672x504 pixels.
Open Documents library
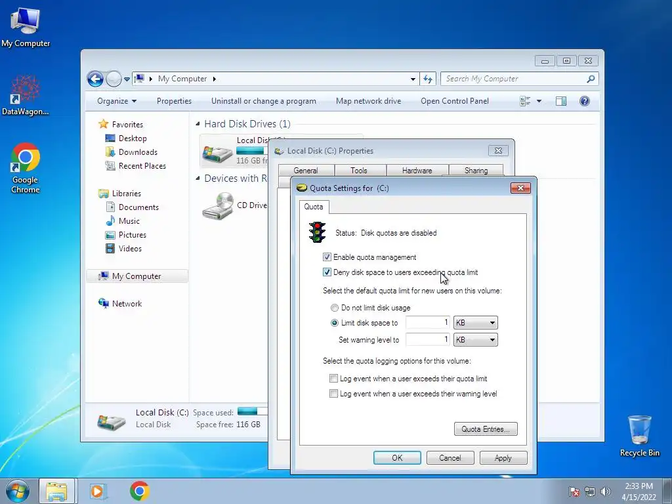pyautogui.click(x=133, y=207)
